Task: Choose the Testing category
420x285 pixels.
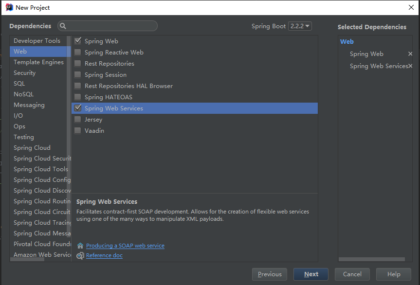Action: pyautogui.click(x=23, y=137)
